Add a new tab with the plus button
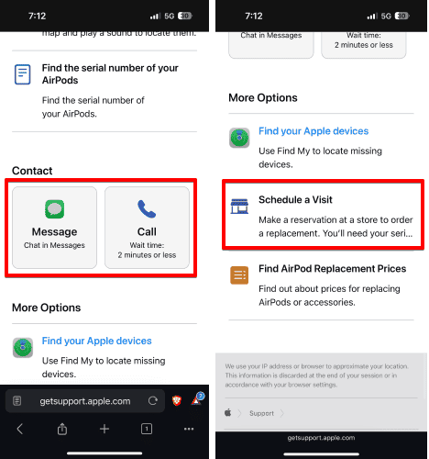 104,429
